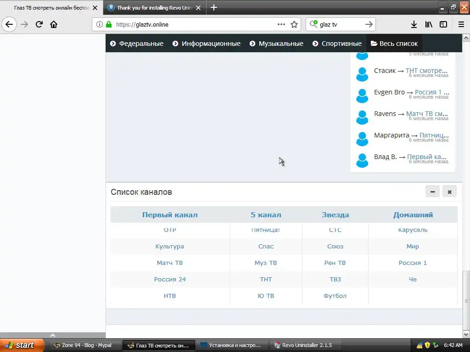The image size is (470, 352).
Task: Switch to Revo Uninstaller 2.1.5 taskbar window
Action: pyautogui.click(x=304, y=345)
